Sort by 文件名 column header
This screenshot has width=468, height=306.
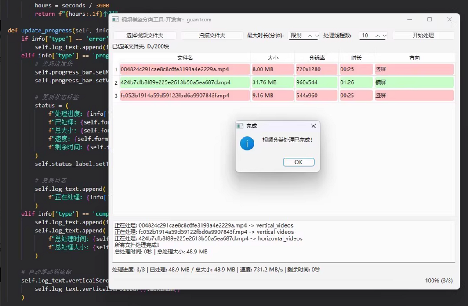click(x=185, y=58)
